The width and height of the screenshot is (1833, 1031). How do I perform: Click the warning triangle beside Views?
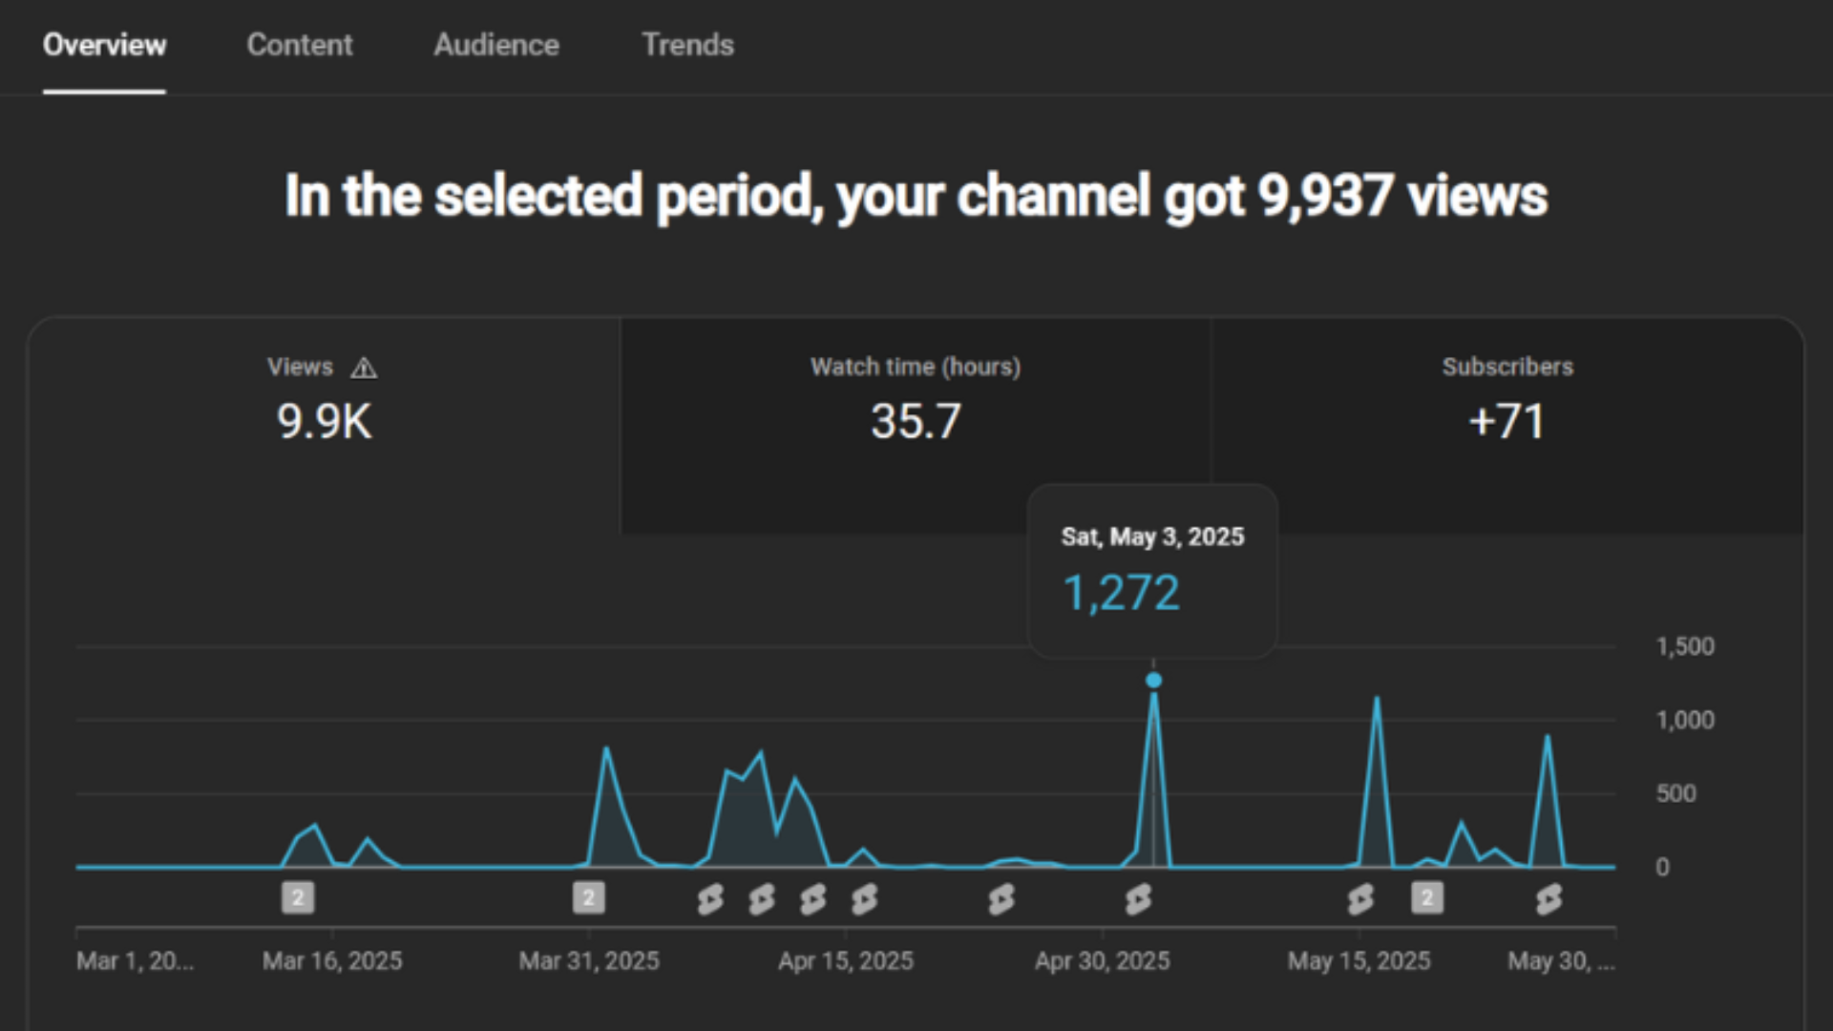364,368
